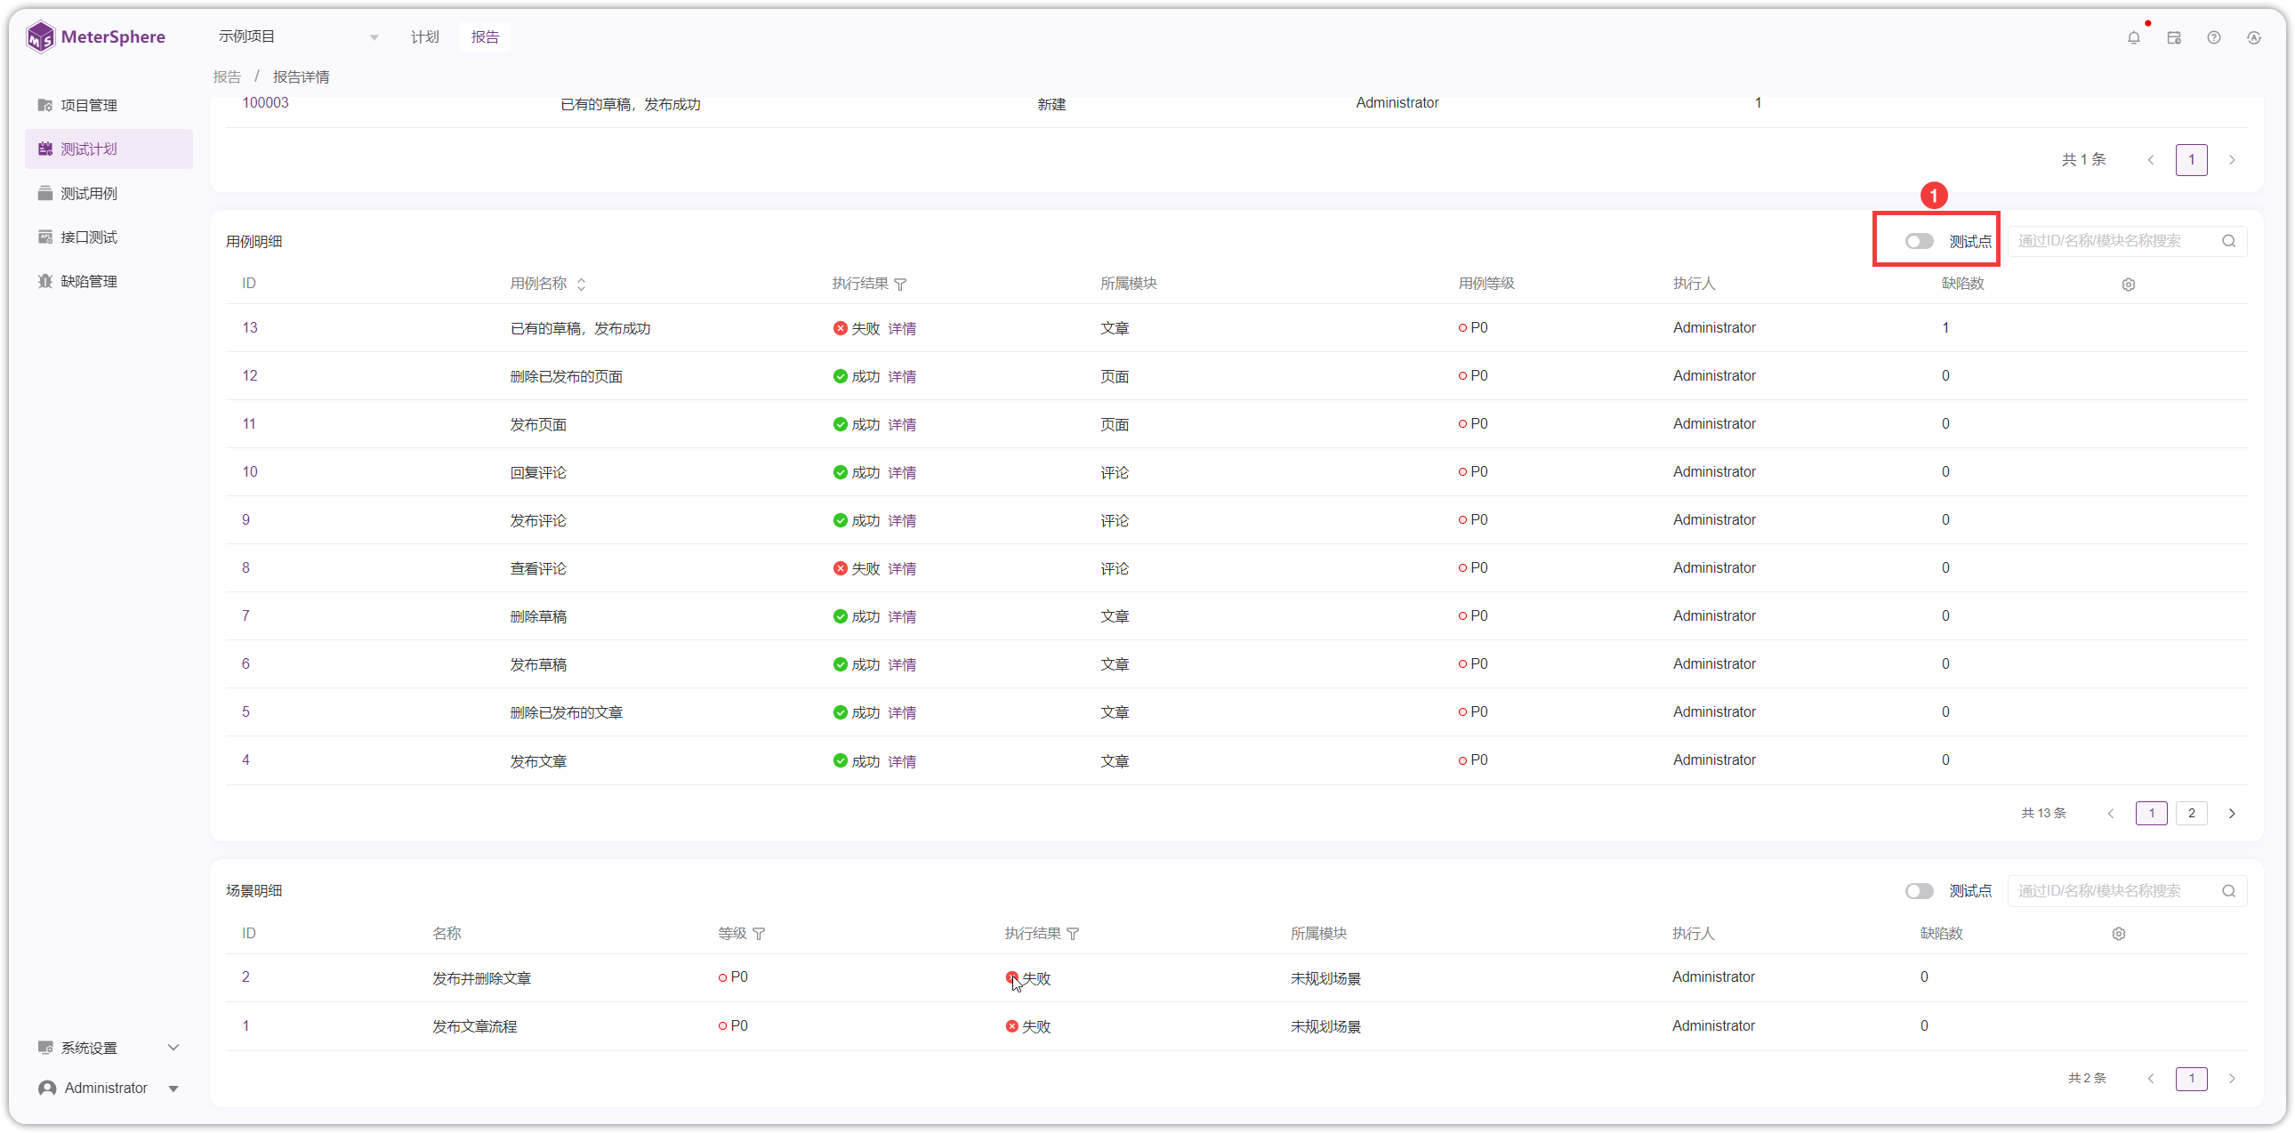Open the Administrator user dropdown
2295x1133 pixels.
(109, 1088)
